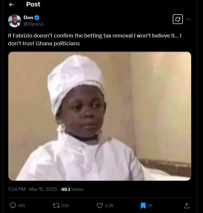Visit the @Opresii handle link

pos(33,24)
